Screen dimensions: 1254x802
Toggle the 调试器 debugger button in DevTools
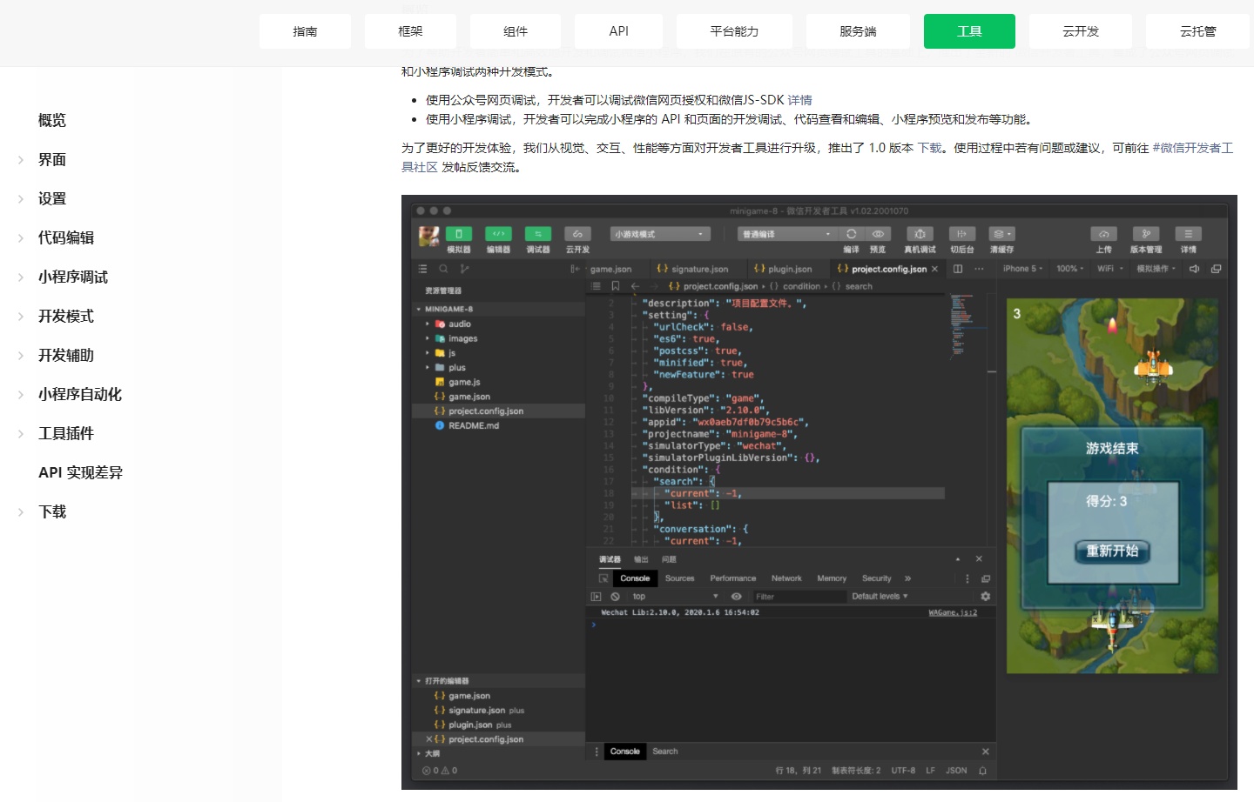[x=538, y=234]
